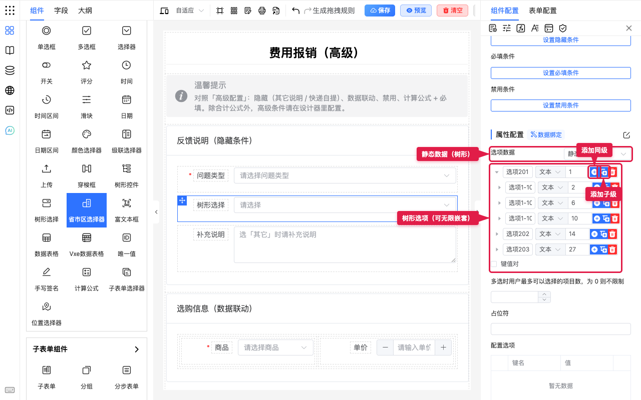Click the shield validation icon in config panel
Screen dimensions: 641x400
(563, 28)
